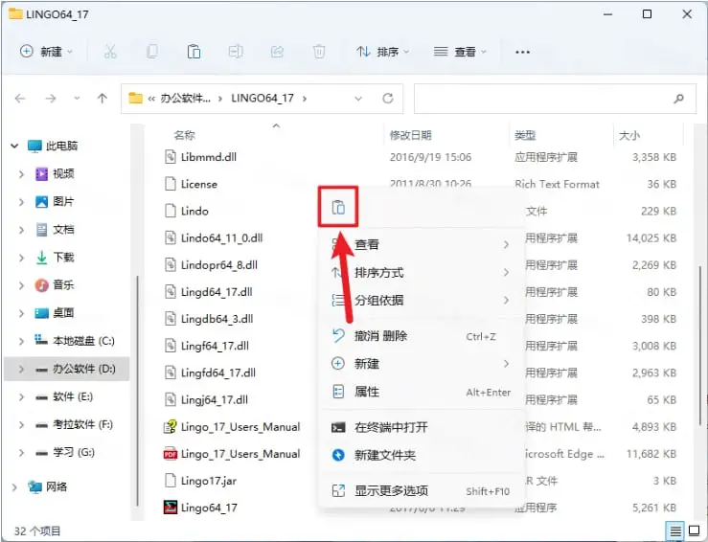This screenshot has height=542, width=708.
Task: Refresh the current folder
Action: coord(387,99)
